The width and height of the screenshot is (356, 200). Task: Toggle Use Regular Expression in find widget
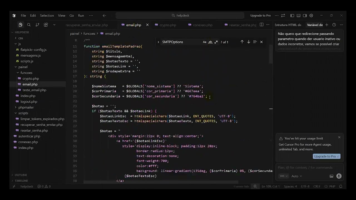[x=216, y=42]
